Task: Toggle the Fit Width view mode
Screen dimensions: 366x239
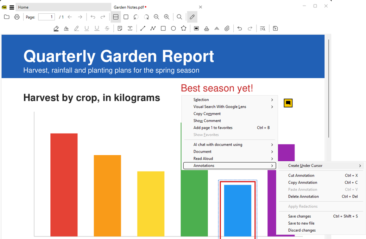Action: (115, 17)
